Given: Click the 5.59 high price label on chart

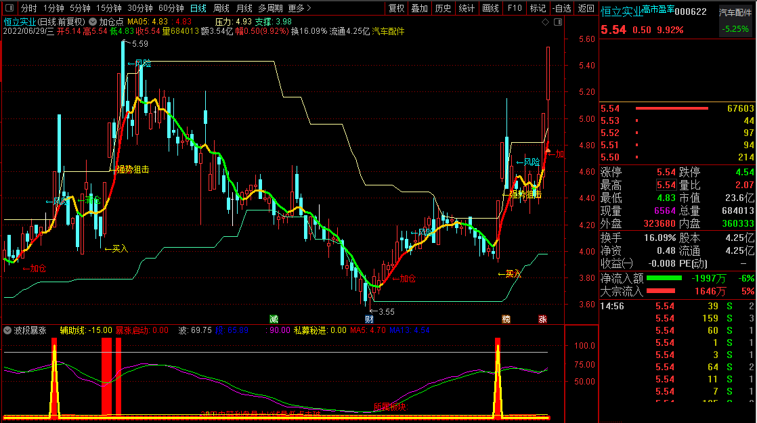Looking at the screenshot, I should [139, 44].
